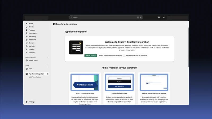The image size is (212, 119).
Task: Click the Online Store icon
Action: tap(26, 61)
